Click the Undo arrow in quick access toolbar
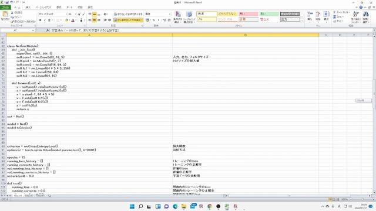 tap(11, 2)
